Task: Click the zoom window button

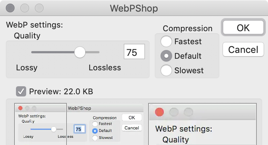Action: click(39, 8)
